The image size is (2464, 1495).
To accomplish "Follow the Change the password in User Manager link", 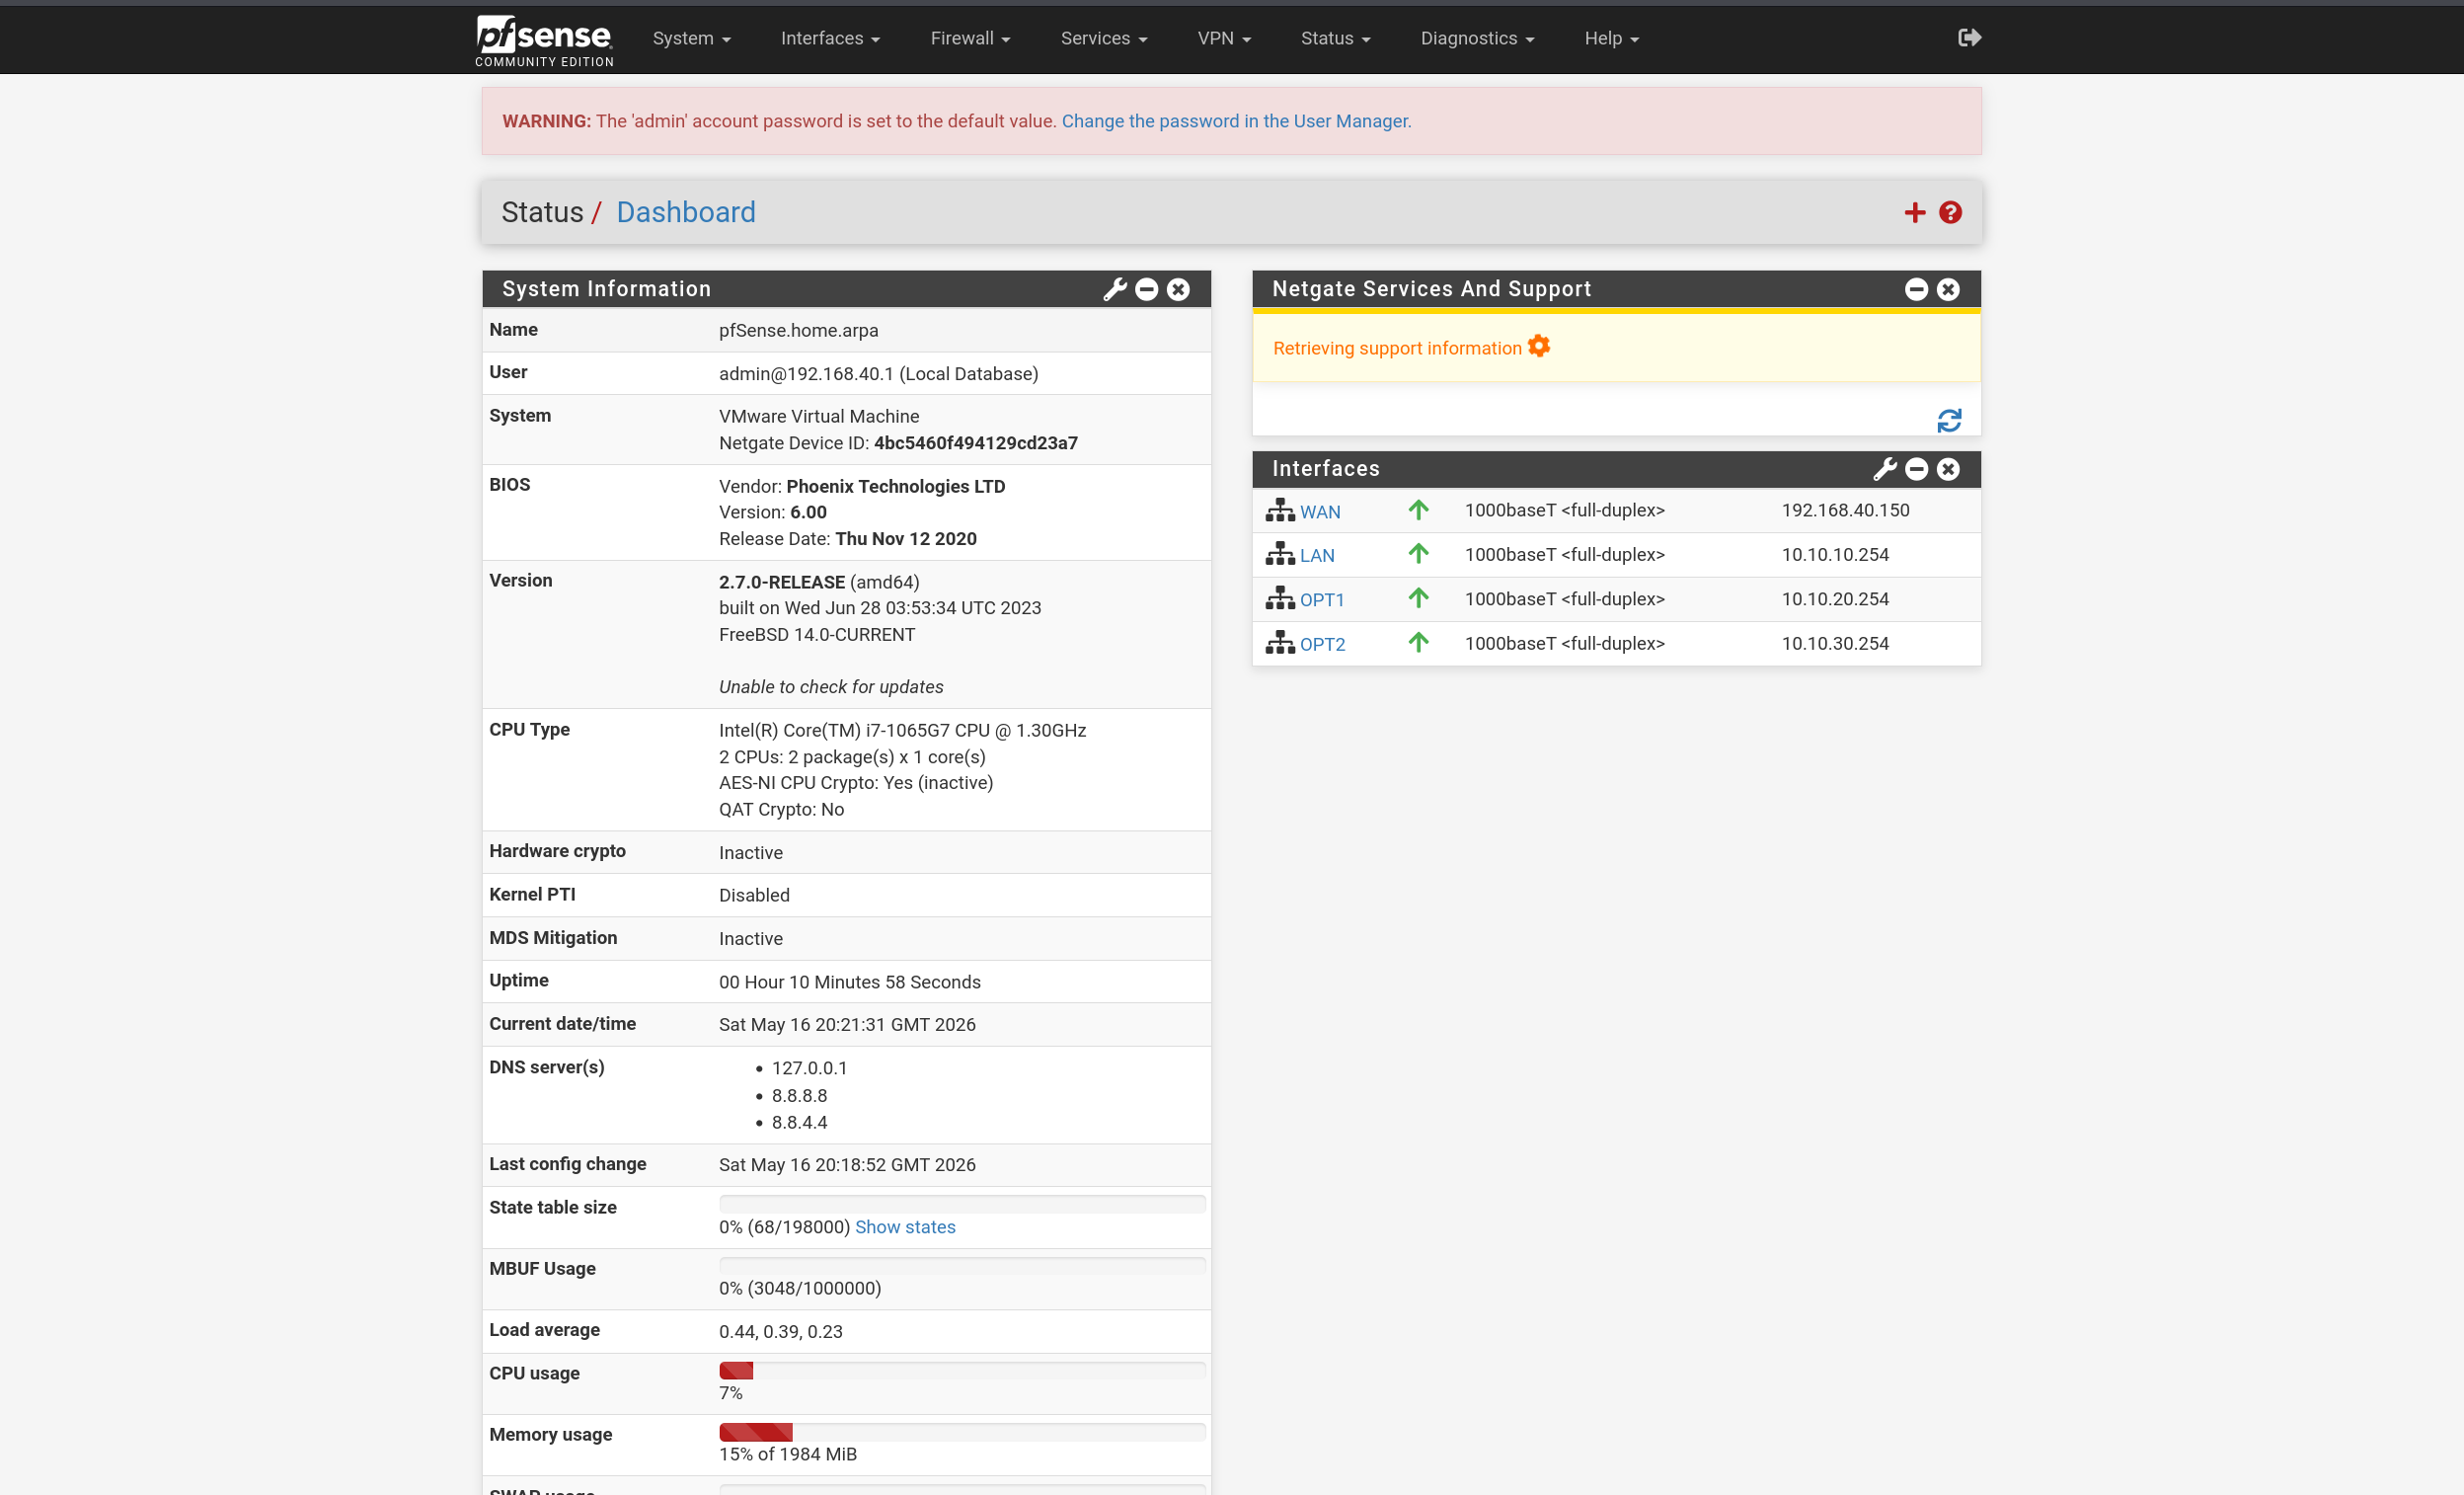I will click(x=1236, y=121).
